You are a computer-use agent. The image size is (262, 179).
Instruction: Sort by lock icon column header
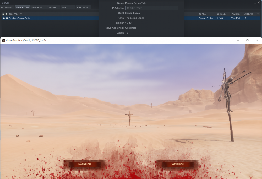3,14
